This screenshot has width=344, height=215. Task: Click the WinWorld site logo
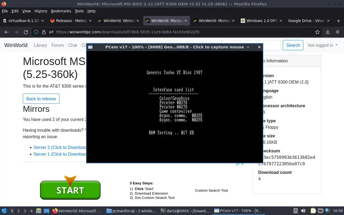[16, 45]
